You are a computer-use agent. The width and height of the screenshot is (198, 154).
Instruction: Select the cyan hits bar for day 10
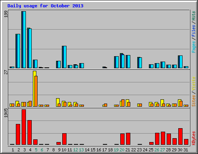(x=65, y=57)
